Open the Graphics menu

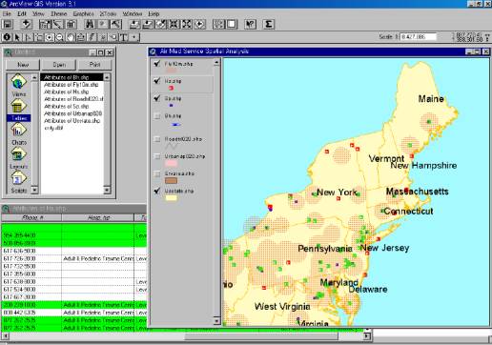(x=83, y=14)
